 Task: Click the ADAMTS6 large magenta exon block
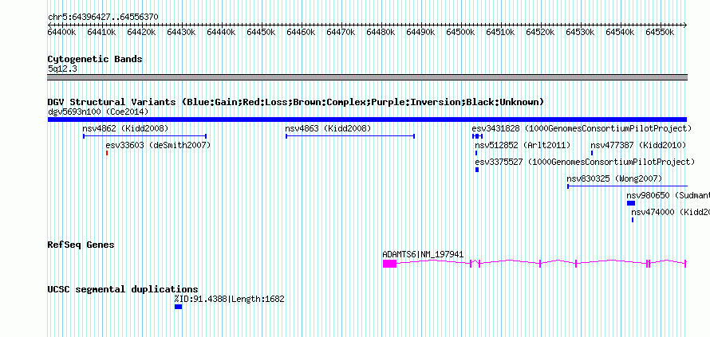pyautogui.click(x=389, y=264)
